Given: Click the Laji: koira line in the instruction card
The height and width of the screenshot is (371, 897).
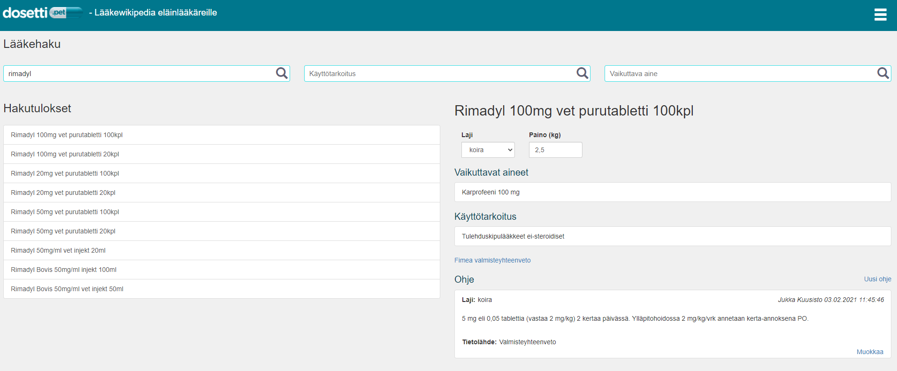Looking at the screenshot, I should pyautogui.click(x=477, y=300).
